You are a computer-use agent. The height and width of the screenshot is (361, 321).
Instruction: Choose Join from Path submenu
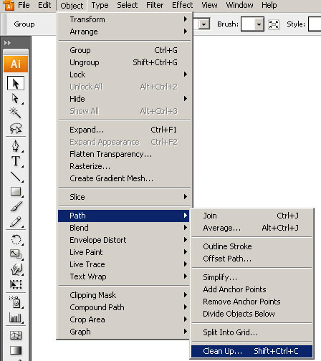pyautogui.click(x=252, y=216)
